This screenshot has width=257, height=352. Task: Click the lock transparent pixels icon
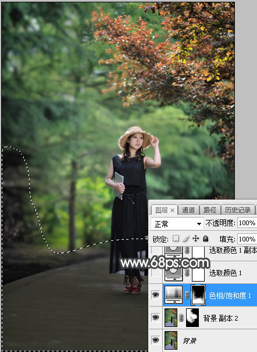[x=176, y=239]
